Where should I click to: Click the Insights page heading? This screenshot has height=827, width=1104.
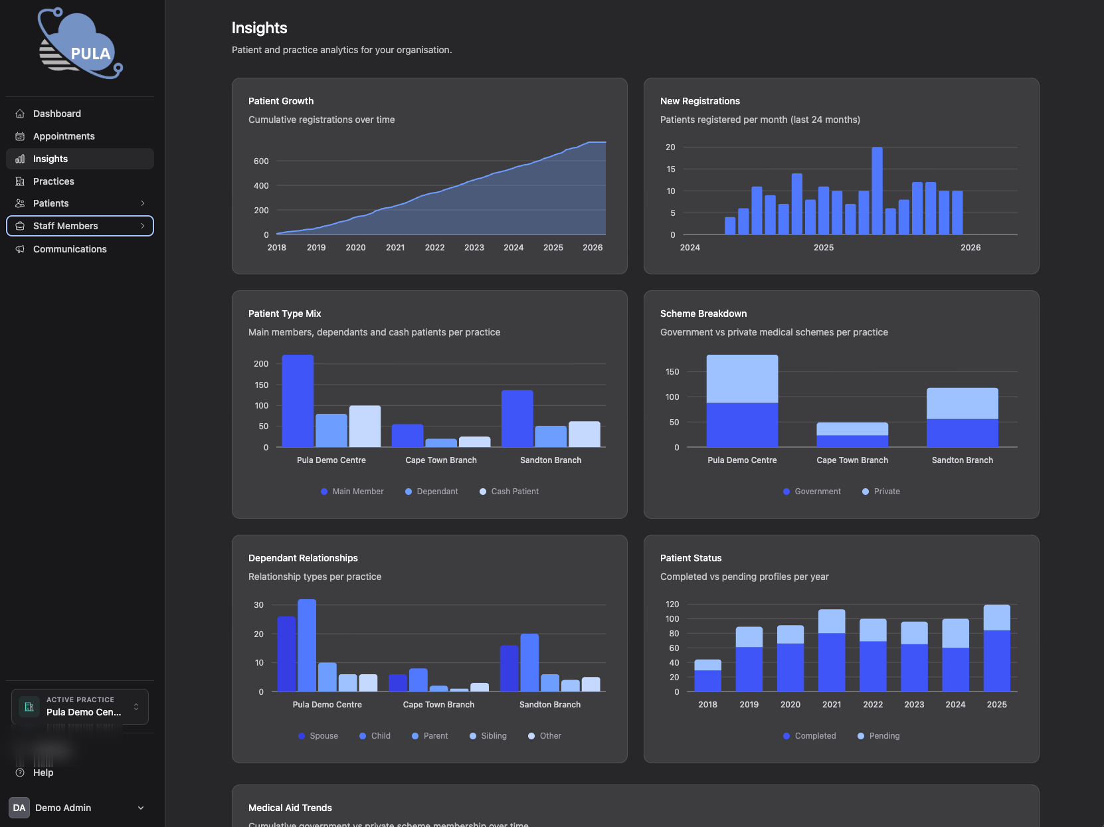[260, 28]
